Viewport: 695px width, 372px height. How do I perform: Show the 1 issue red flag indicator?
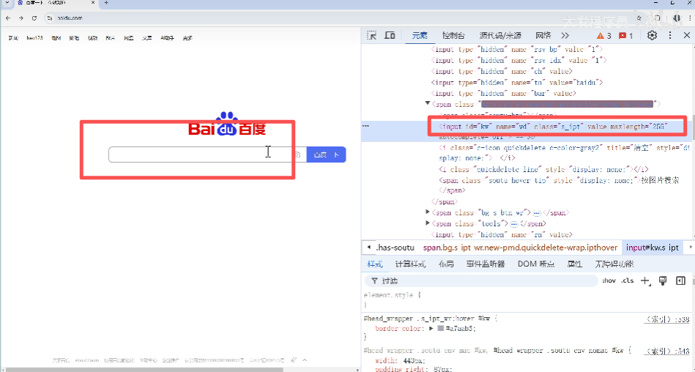point(625,36)
